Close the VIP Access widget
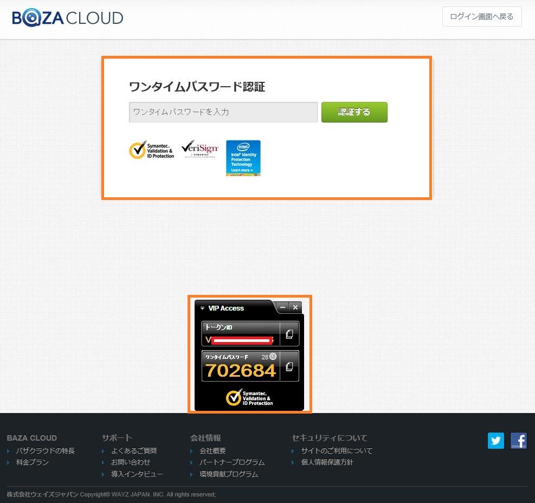 (295, 307)
